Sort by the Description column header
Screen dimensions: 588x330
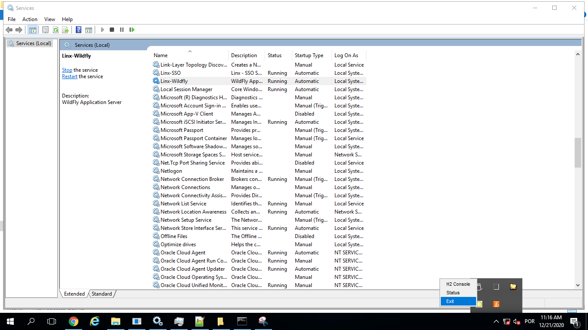(x=247, y=55)
